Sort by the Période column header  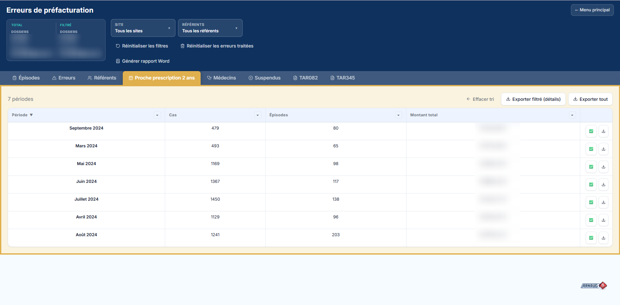pos(20,115)
